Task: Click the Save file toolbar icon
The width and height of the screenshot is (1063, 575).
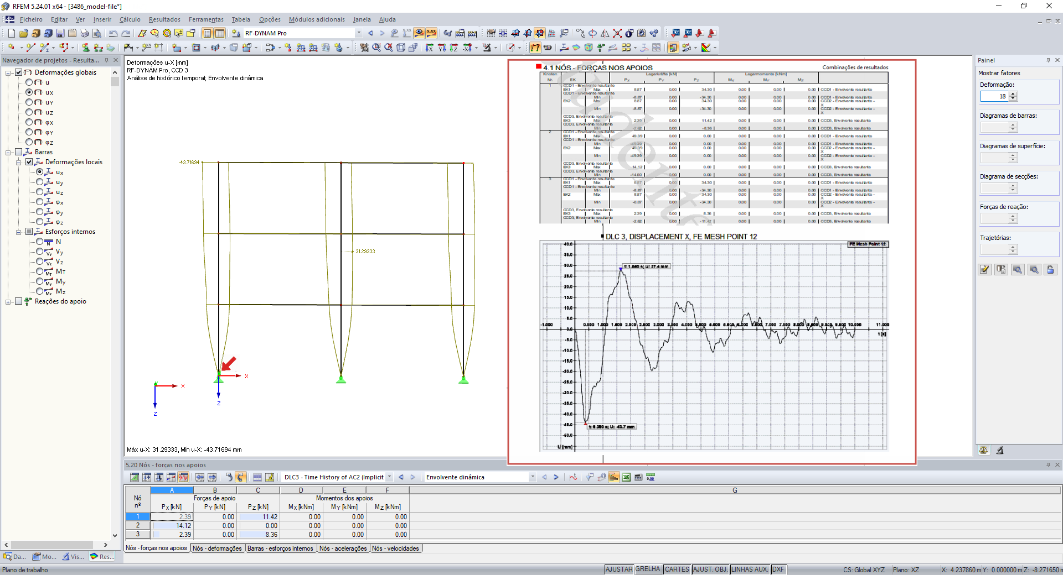Action: [x=60, y=33]
